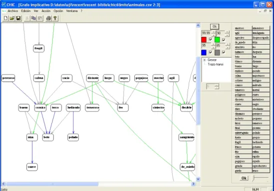Open a file with the folder icon
This screenshot has height=191, width=274.
pyautogui.click(x=12, y=18)
